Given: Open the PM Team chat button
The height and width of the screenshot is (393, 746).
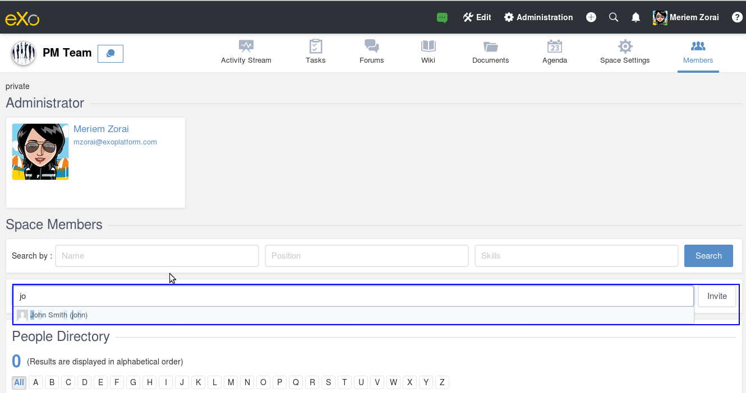Looking at the screenshot, I should click(110, 53).
